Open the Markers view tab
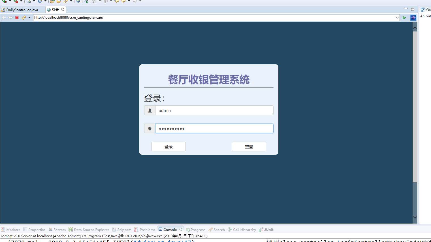 coord(10,230)
